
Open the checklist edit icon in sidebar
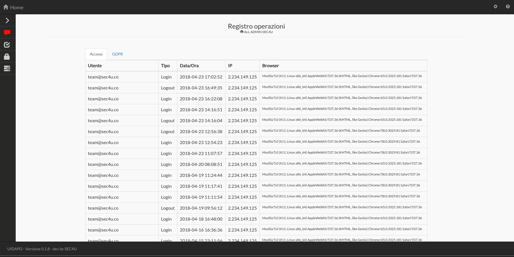(x=7, y=45)
